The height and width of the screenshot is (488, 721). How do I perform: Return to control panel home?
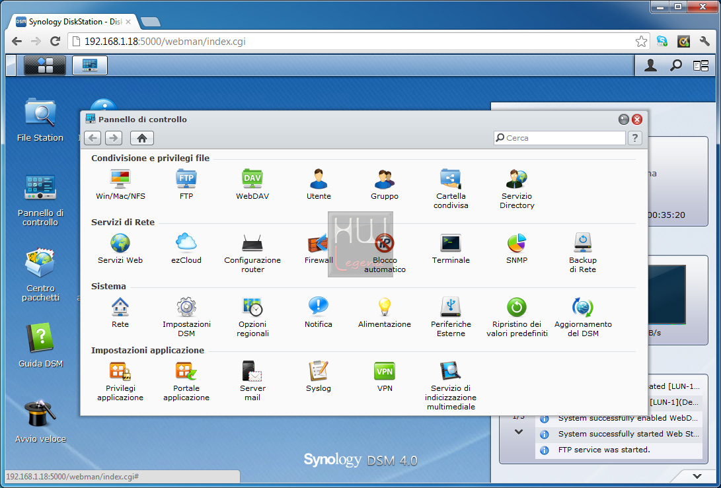pos(142,138)
